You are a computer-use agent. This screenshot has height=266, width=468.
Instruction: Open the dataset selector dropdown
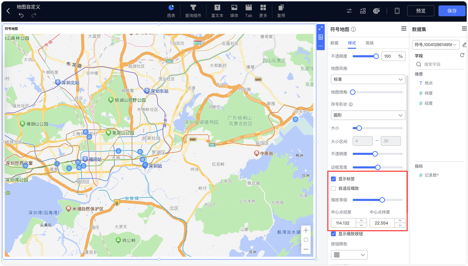(x=435, y=45)
